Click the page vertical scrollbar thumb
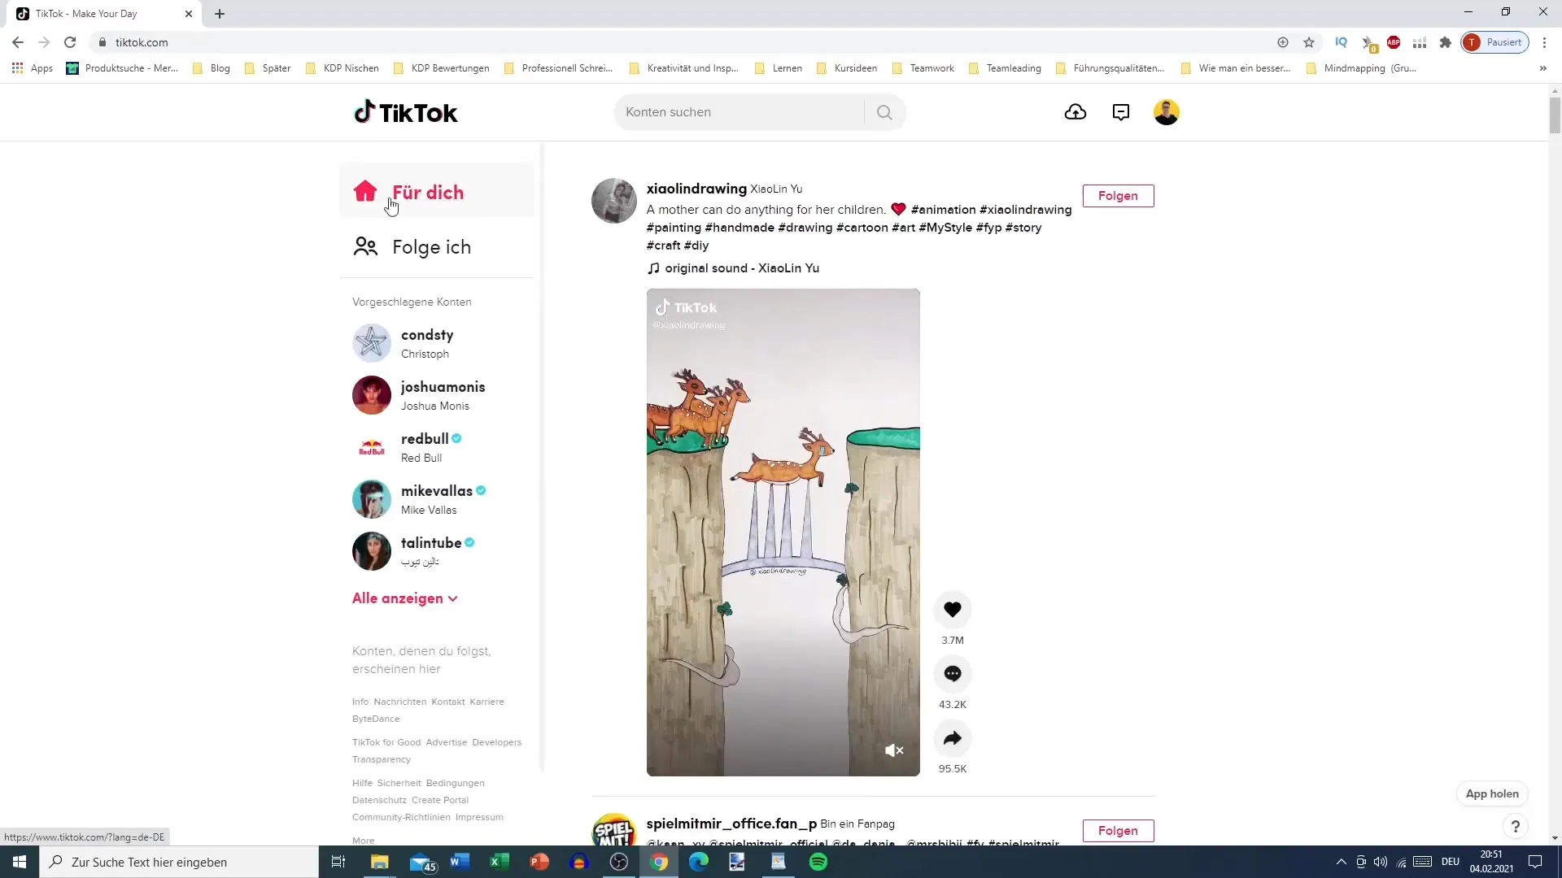This screenshot has height=878, width=1562. click(1555, 114)
